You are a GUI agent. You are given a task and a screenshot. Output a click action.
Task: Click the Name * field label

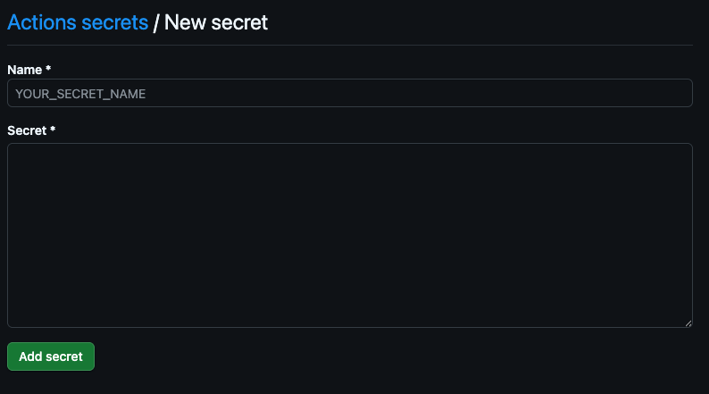click(29, 70)
